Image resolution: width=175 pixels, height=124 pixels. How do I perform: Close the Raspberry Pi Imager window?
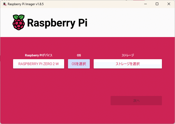pos(169,4)
